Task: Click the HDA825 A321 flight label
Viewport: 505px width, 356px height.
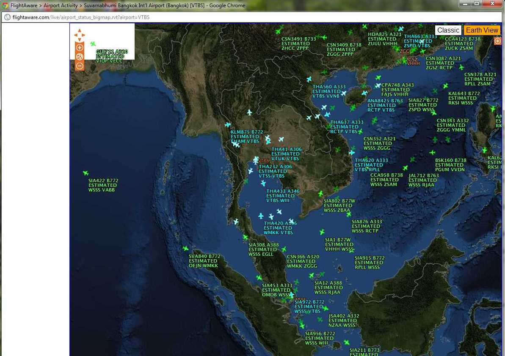Action: click(384, 39)
